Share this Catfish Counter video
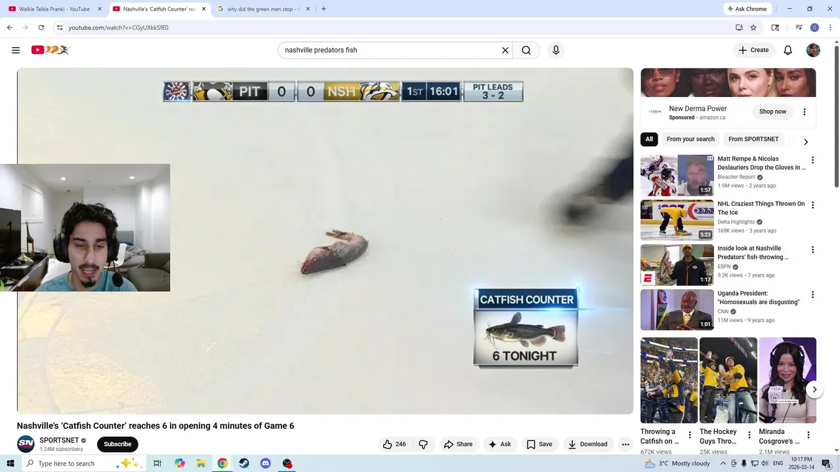Screen dimensions: 840x472 pyautogui.click(x=458, y=444)
